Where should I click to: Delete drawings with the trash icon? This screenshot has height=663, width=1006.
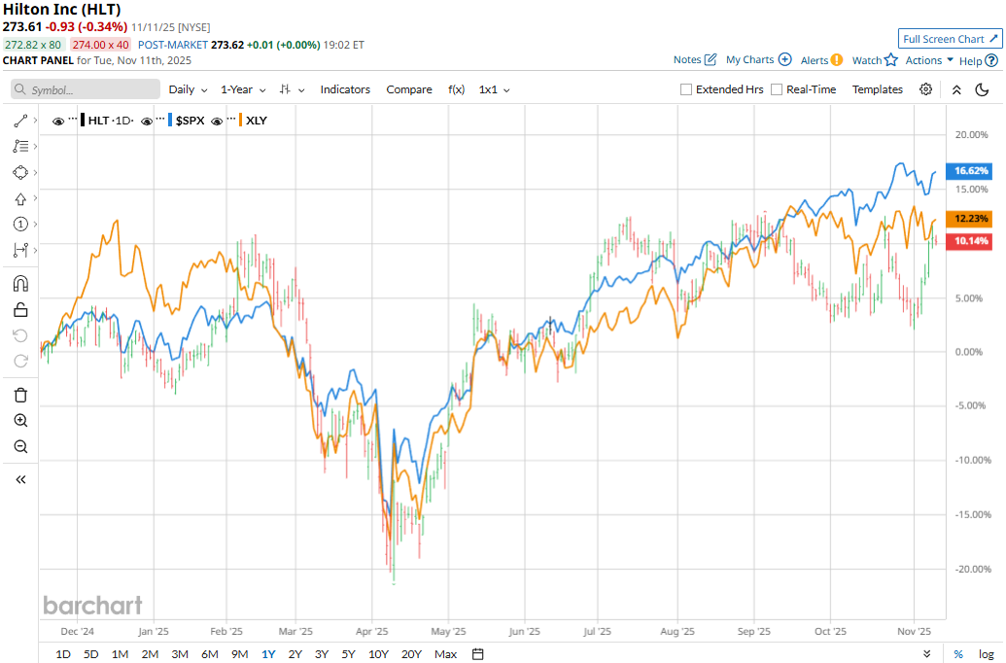click(x=20, y=395)
